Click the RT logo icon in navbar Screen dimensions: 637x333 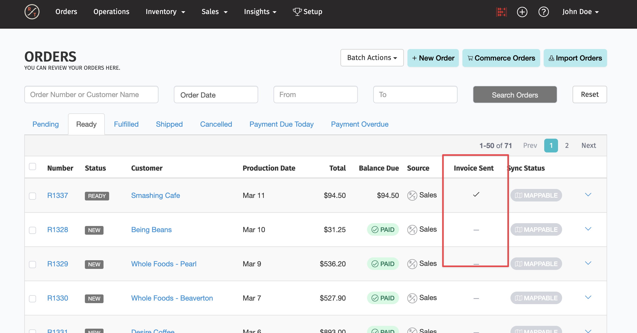tap(32, 12)
